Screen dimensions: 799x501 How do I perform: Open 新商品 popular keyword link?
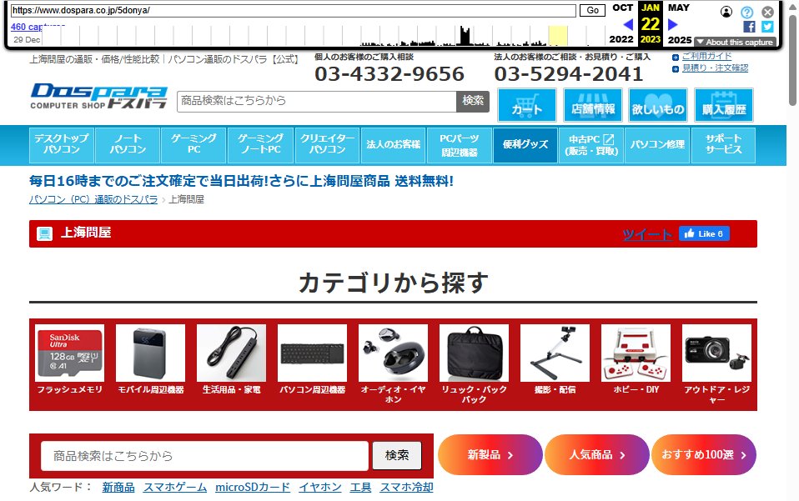118,488
